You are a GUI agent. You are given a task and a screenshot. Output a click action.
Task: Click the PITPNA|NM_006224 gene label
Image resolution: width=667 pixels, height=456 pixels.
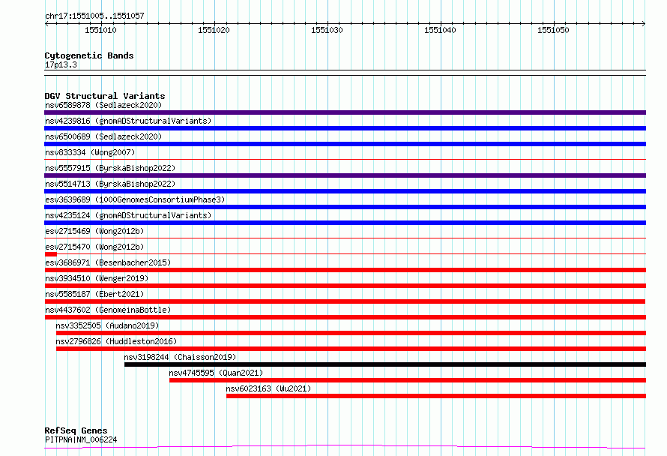pos(81,439)
